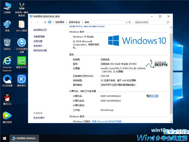The width and height of the screenshot is (189, 142).
Task: Select the 深度系统 manufacturer value
Action: point(105,59)
